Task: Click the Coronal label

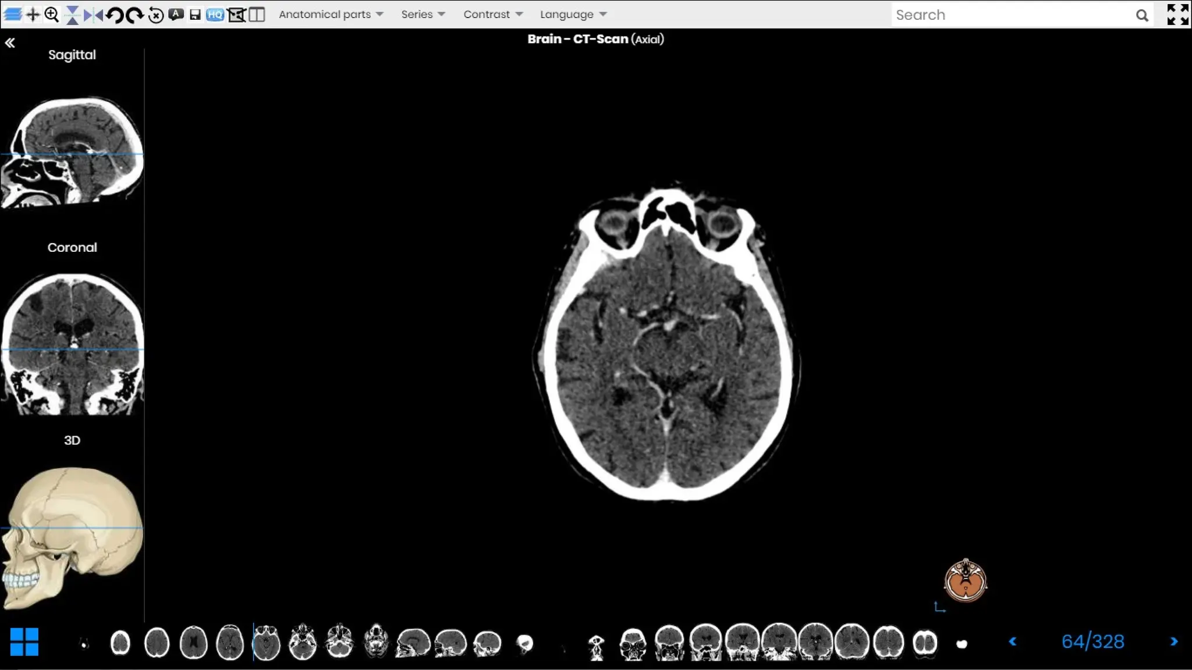Action: pos(72,247)
